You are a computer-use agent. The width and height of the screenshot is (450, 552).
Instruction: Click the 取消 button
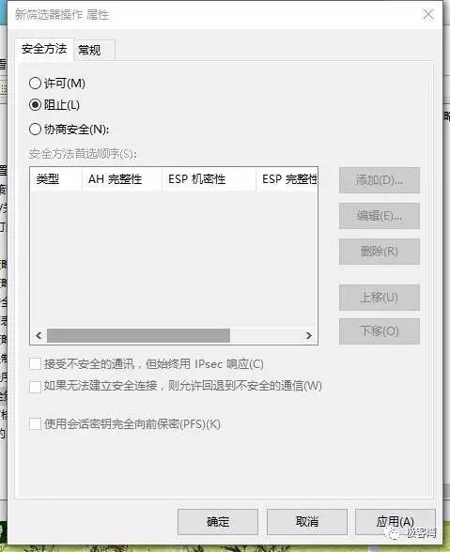[307, 521]
